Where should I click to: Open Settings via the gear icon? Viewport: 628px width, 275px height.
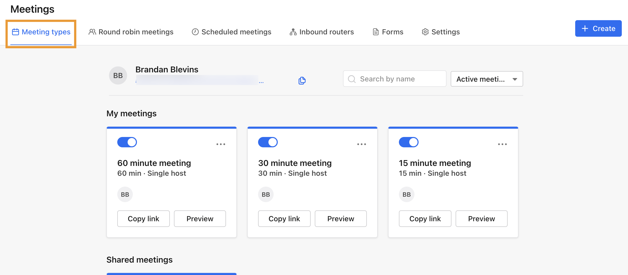425,32
